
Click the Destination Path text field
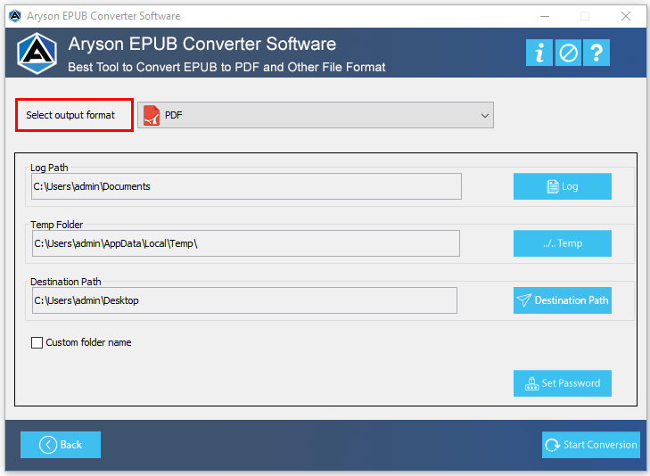244,300
